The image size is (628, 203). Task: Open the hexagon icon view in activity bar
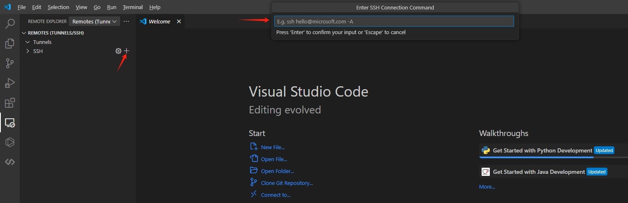(10, 142)
